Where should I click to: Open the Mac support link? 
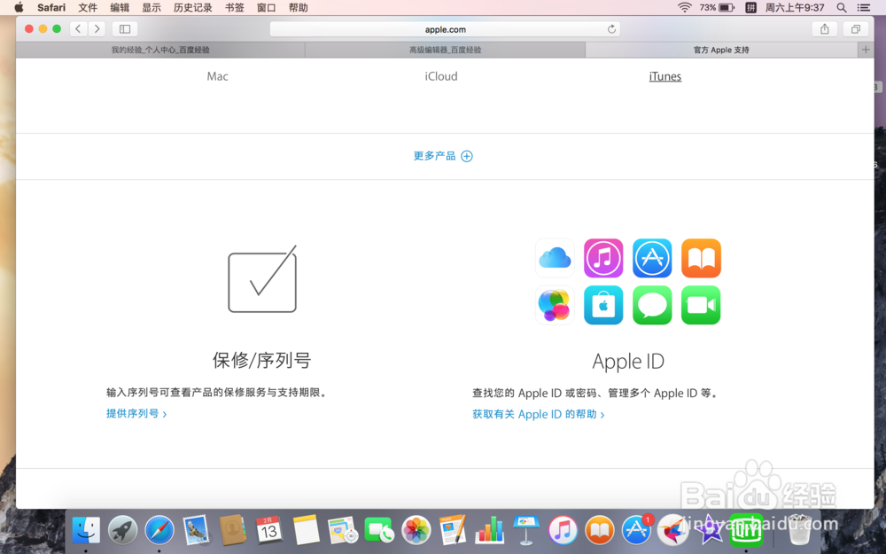218,76
